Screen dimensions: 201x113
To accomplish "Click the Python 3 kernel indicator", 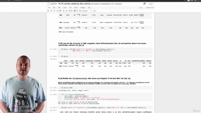I will [150, 8].
